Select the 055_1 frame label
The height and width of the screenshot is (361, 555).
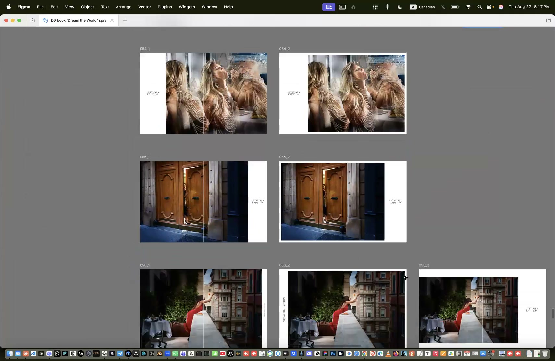(145, 157)
